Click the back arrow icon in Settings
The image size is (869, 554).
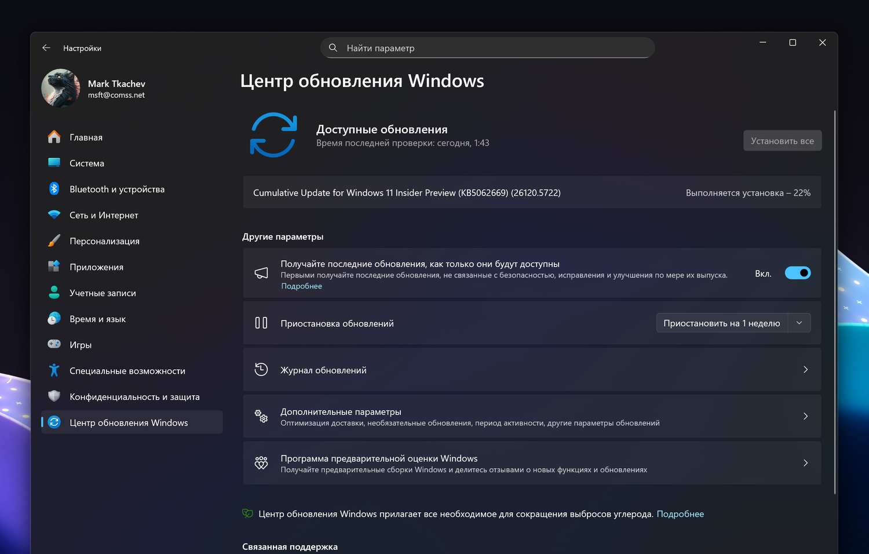[46, 48]
